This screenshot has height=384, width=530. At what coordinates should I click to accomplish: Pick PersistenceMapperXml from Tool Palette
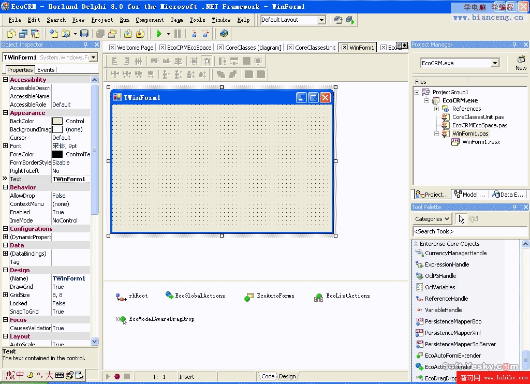point(448,333)
